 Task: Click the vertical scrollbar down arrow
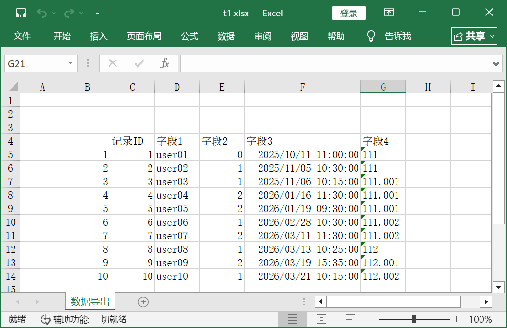[x=499, y=287]
